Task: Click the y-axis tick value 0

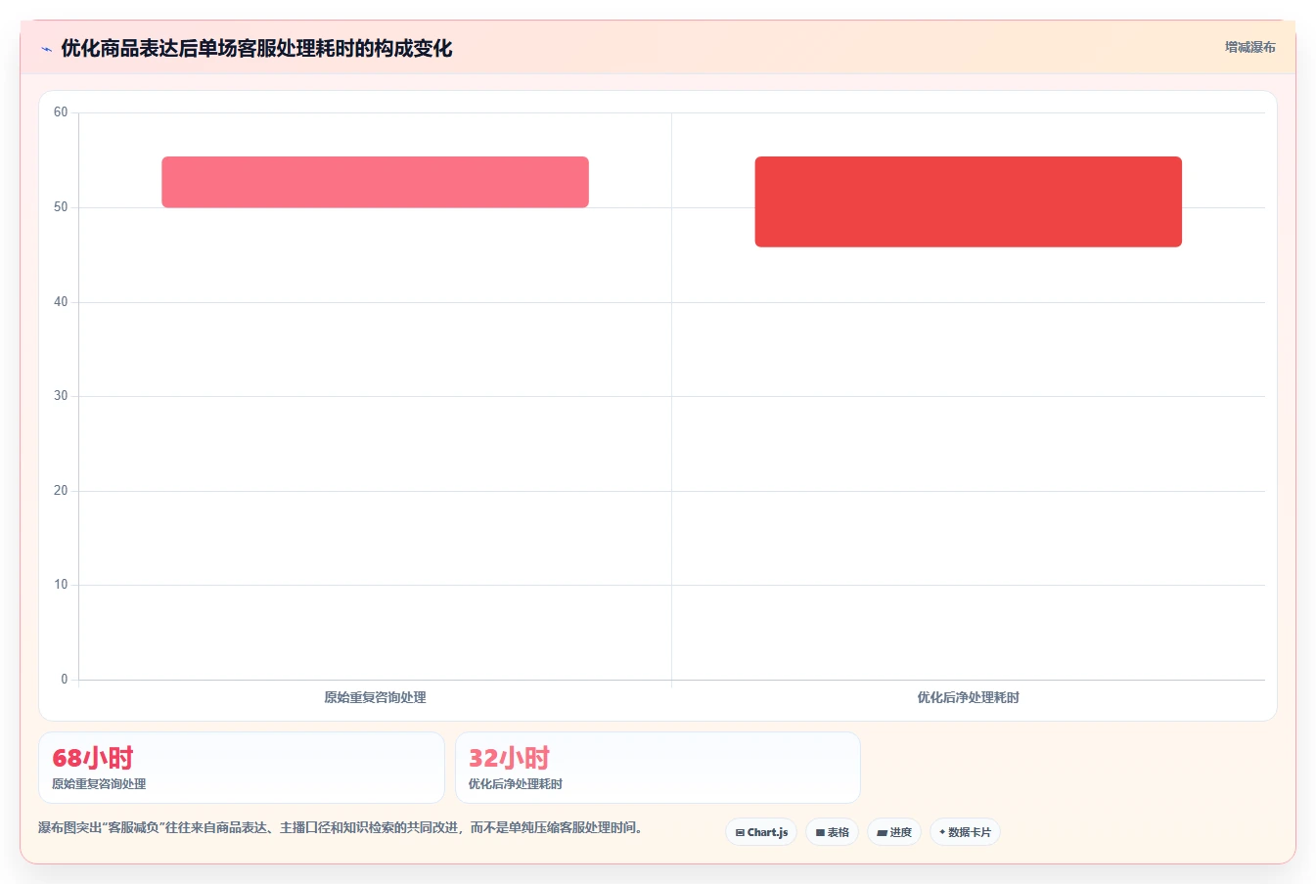Action: click(65, 680)
